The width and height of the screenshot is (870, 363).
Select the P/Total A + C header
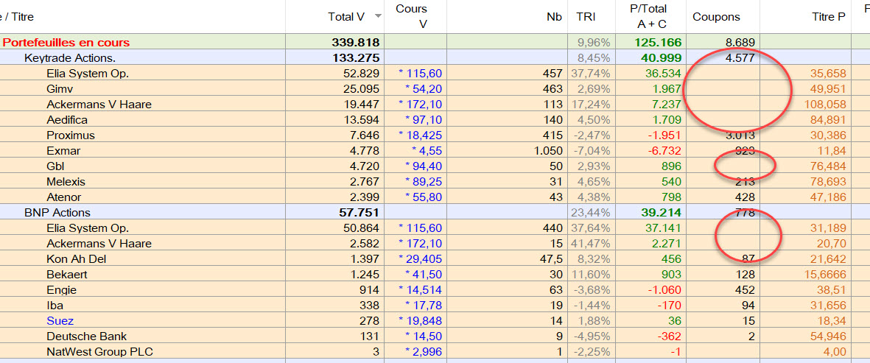pyautogui.click(x=649, y=16)
